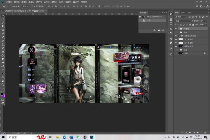210x140 pixels.
Task: Open the Character panel icon
Action: click(x=171, y=29)
